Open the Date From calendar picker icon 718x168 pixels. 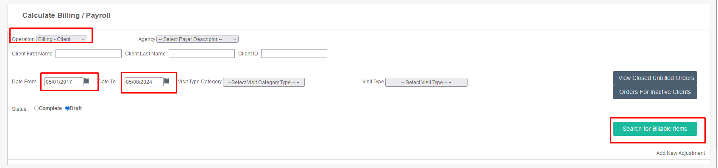coord(86,81)
